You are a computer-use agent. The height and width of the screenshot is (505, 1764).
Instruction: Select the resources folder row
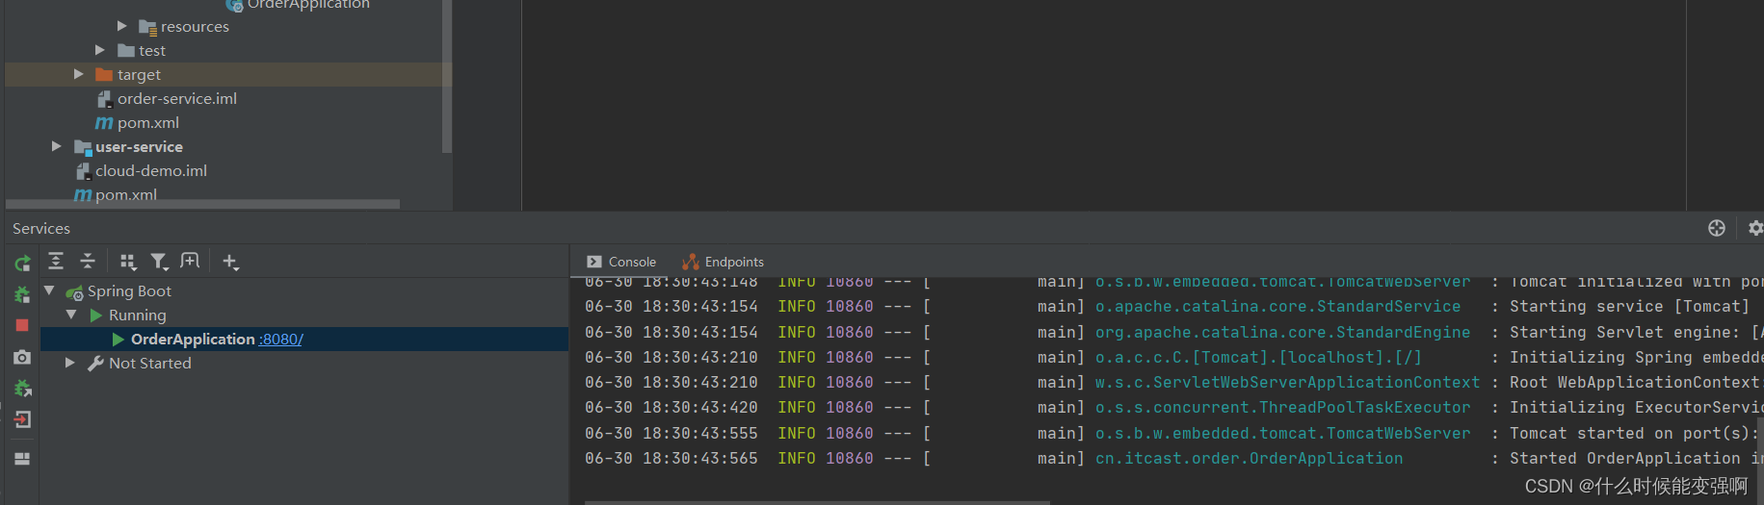[x=228, y=26]
